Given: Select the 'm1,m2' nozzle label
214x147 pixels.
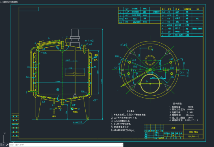Looking at the screenshot, I should (x=89, y=40).
